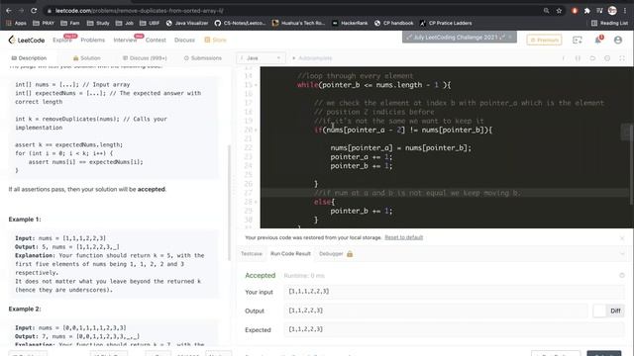Click the help icon beside the Accepted result
The height and width of the screenshot is (356, 634).
[622, 275]
